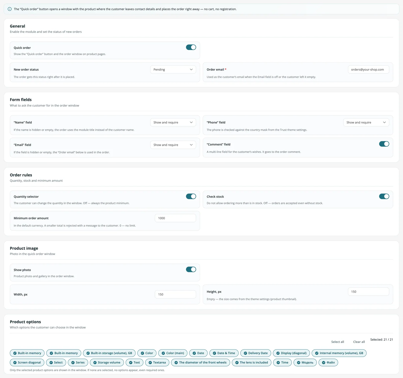403x378 pixels.
Task: Disable the "Comment" field switch
Action: [x=384, y=144]
